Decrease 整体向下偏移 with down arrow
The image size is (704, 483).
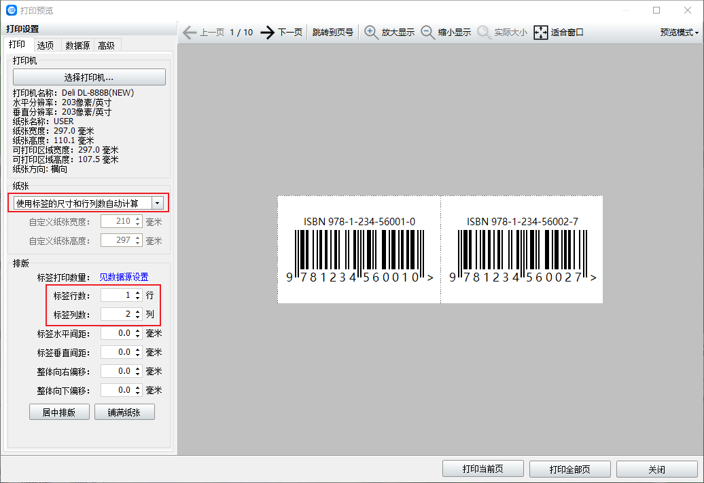[x=138, y=393]
